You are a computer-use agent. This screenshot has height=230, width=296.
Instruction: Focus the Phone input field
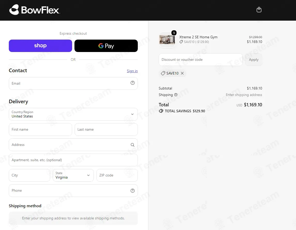73,190
